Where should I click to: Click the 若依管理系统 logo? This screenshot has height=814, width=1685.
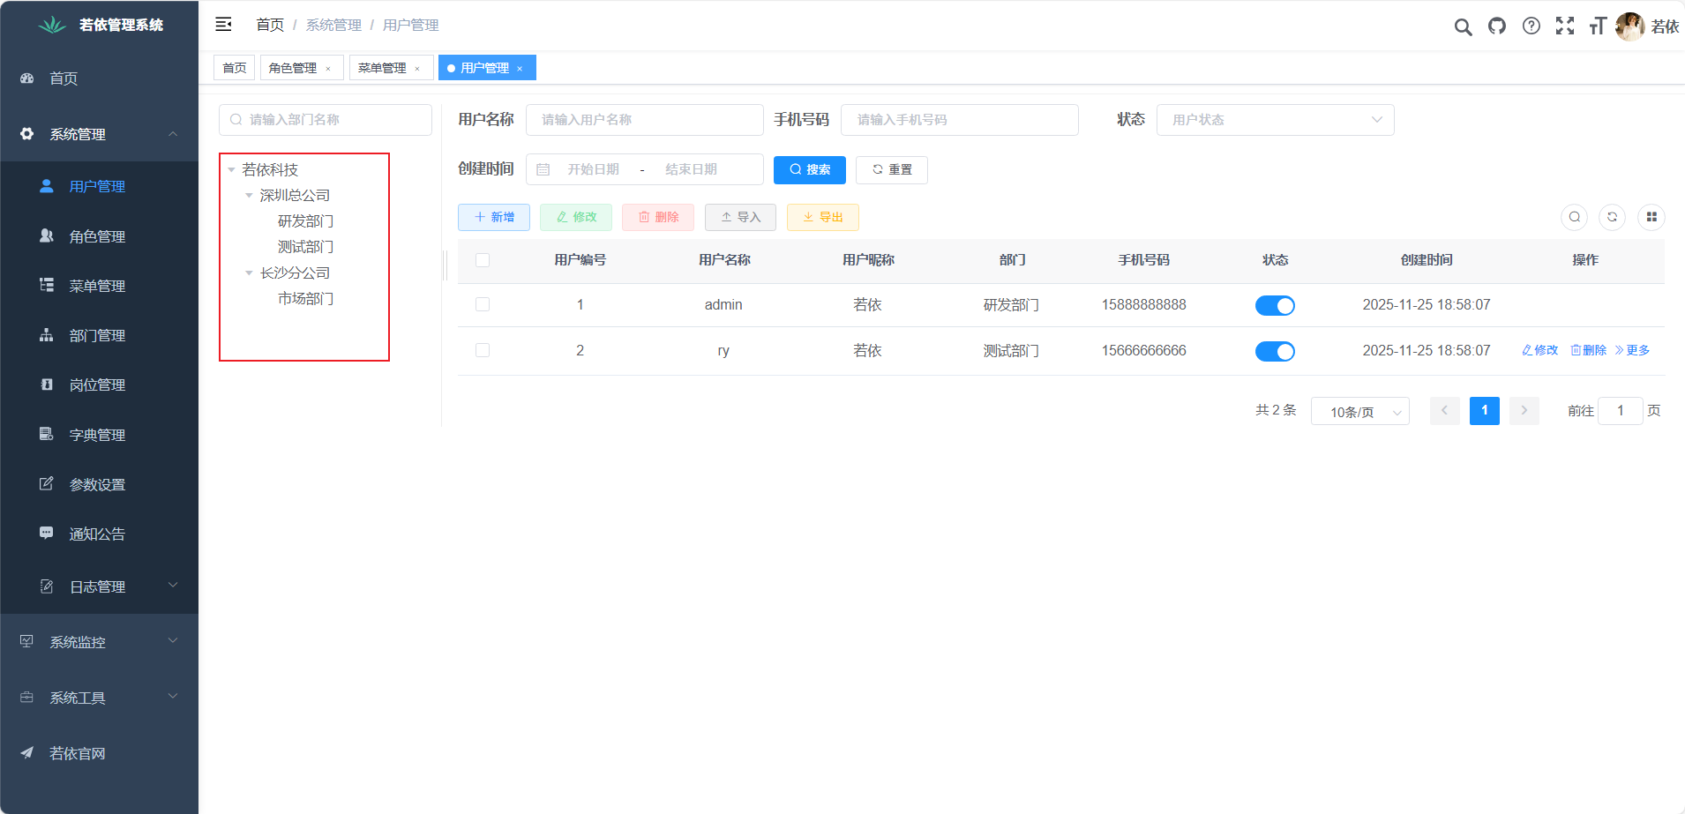[x=100, y=25]
